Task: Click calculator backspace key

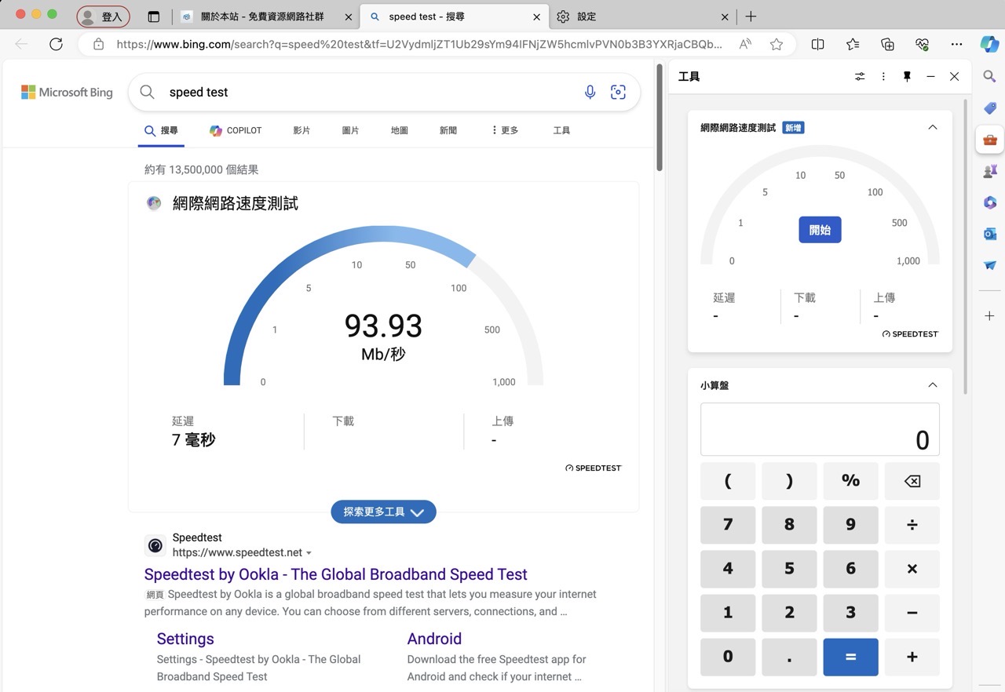Action: coord(912,481)
